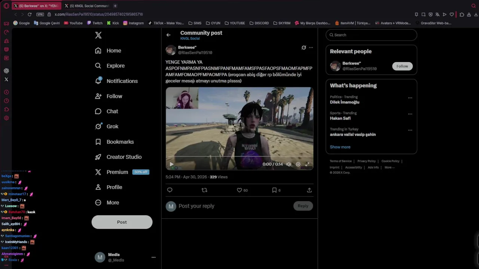Image resolution: width=479 pixels, height=269 pixels.
Task: Open Explore from the sidebar
Action: pyautogui.click(x=110, y=66)
